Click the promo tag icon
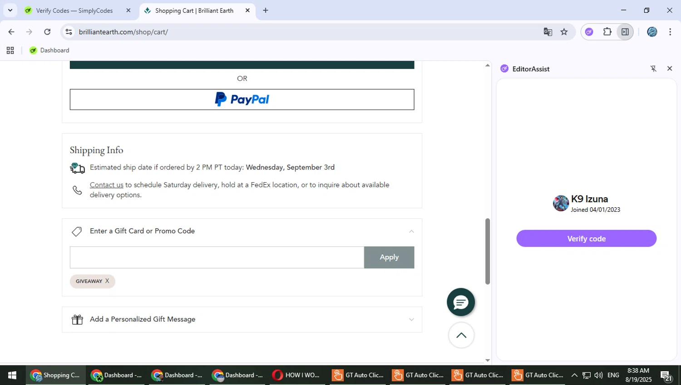The height and width of the screenshot is (385, 681). point(77,231)
